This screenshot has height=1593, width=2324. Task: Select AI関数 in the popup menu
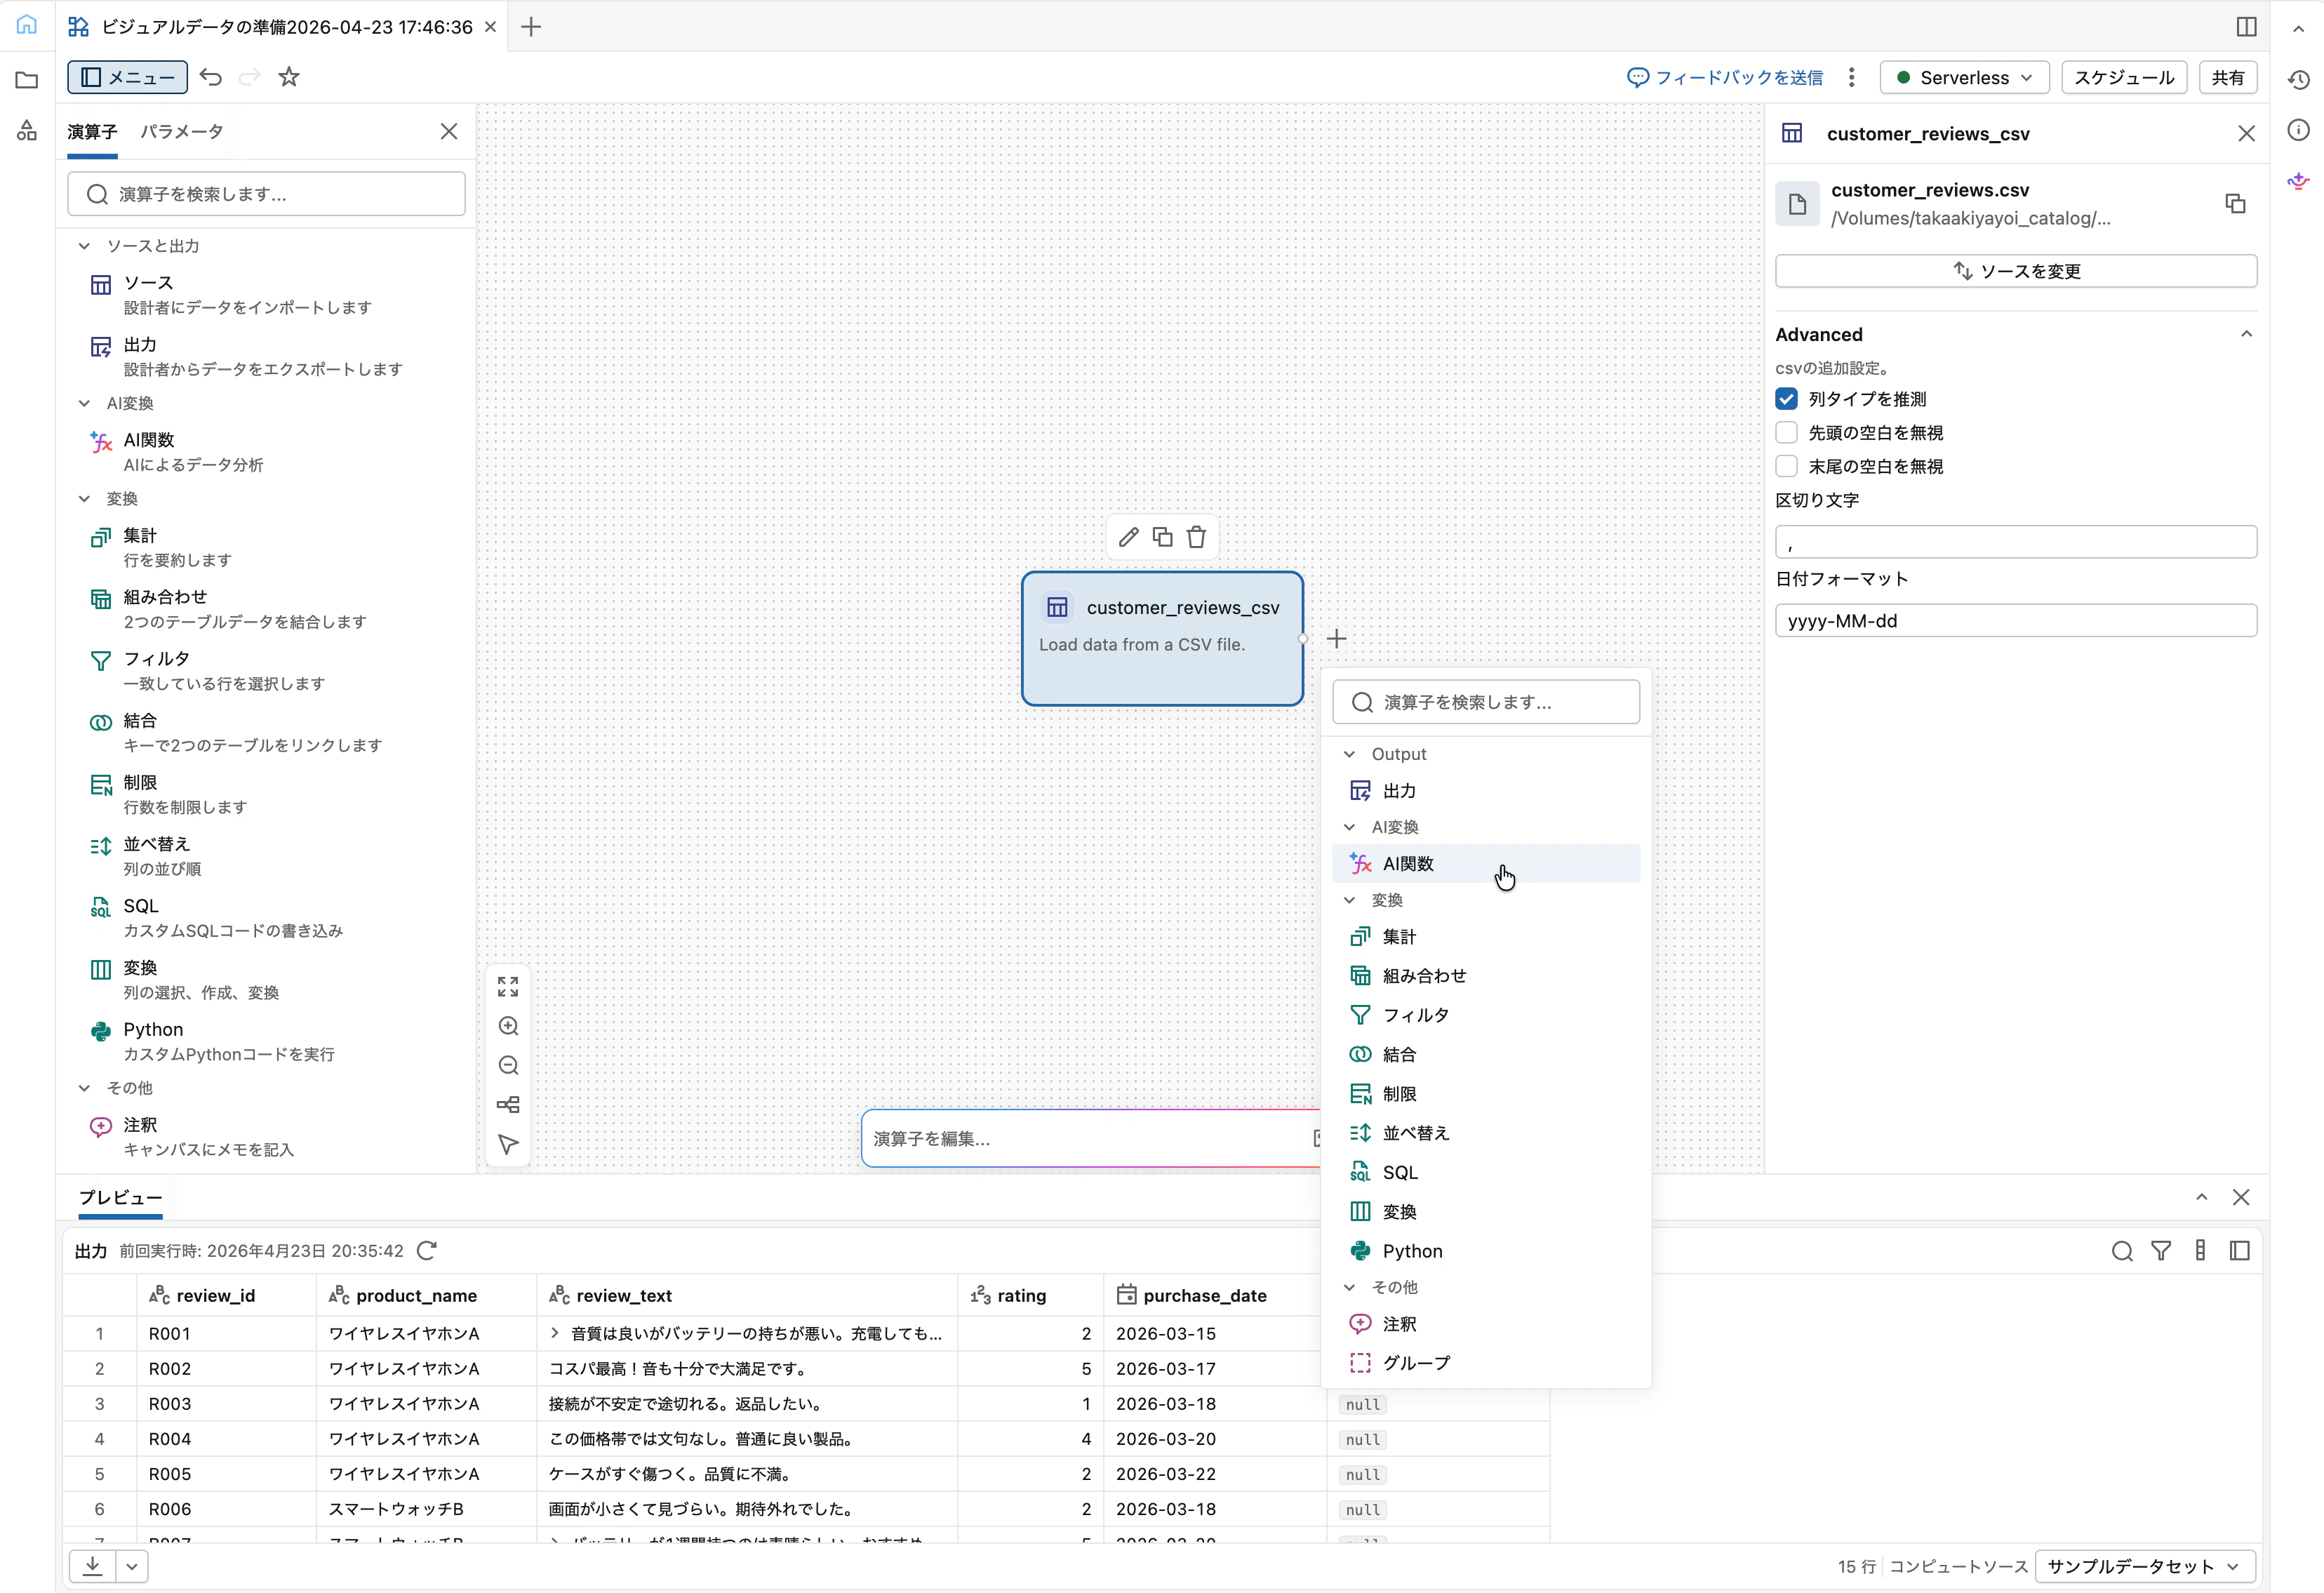[1408, 863]
